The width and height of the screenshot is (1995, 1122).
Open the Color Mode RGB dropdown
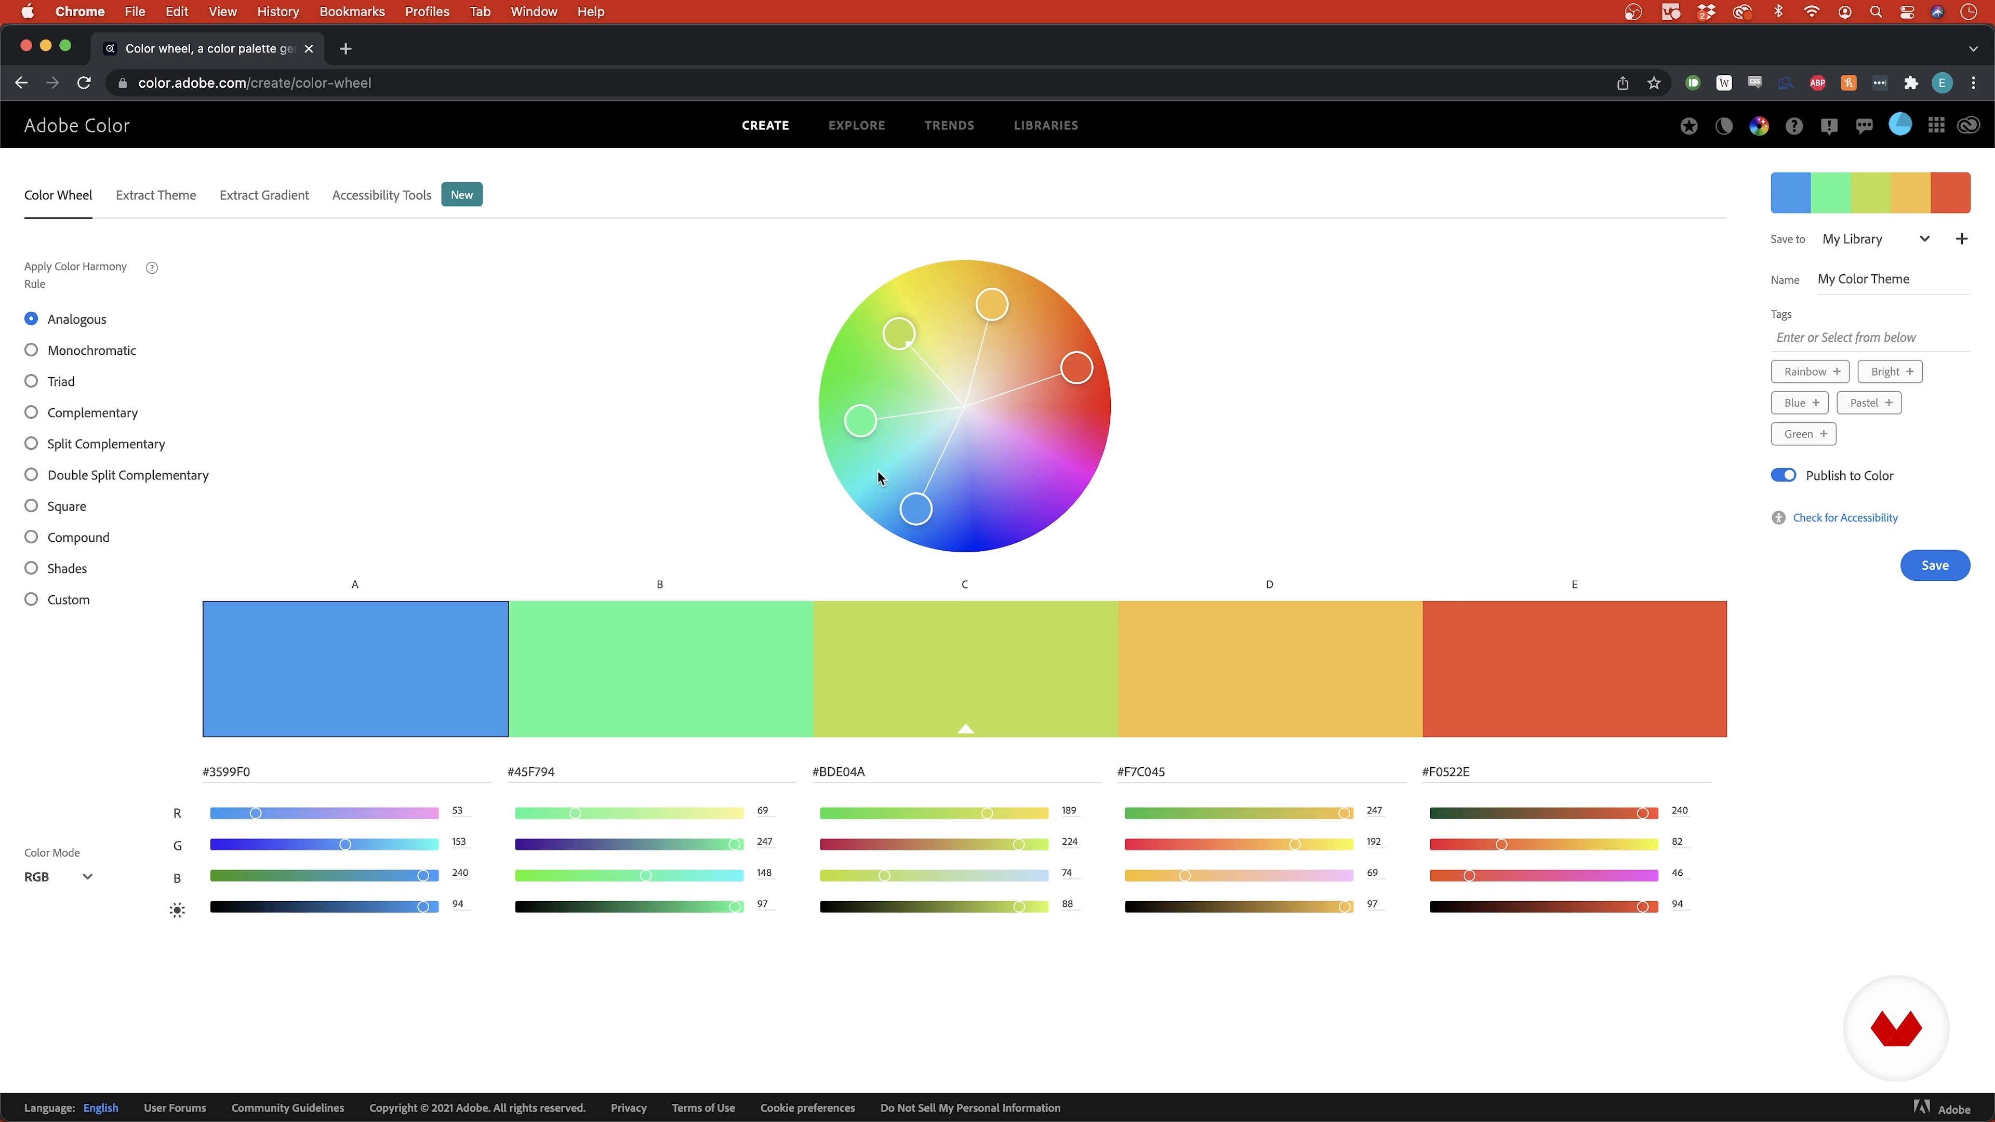pos(58,876)
